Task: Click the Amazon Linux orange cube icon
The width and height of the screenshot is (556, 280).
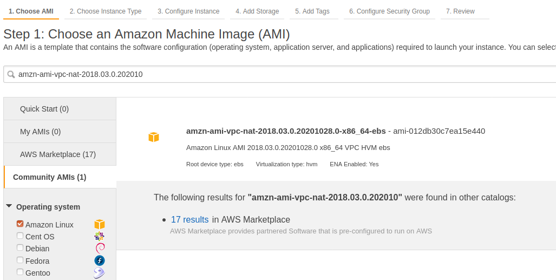Action: coord(99,224)
